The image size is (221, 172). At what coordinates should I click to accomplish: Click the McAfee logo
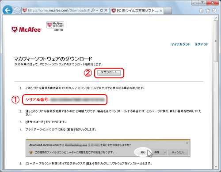[x=26, y=29]
